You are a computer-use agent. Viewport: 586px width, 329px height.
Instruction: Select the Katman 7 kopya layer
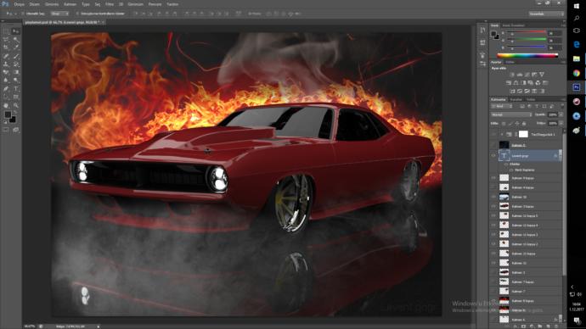pyautogui.click(x=531, y=282)
